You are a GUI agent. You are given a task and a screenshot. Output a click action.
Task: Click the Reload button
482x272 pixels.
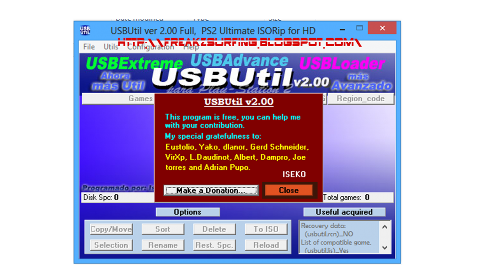[266, 245]
